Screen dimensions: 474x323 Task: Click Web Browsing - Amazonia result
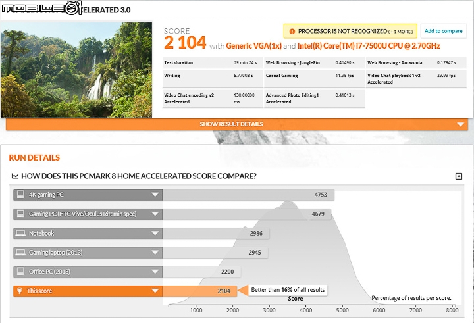(416, 63)
